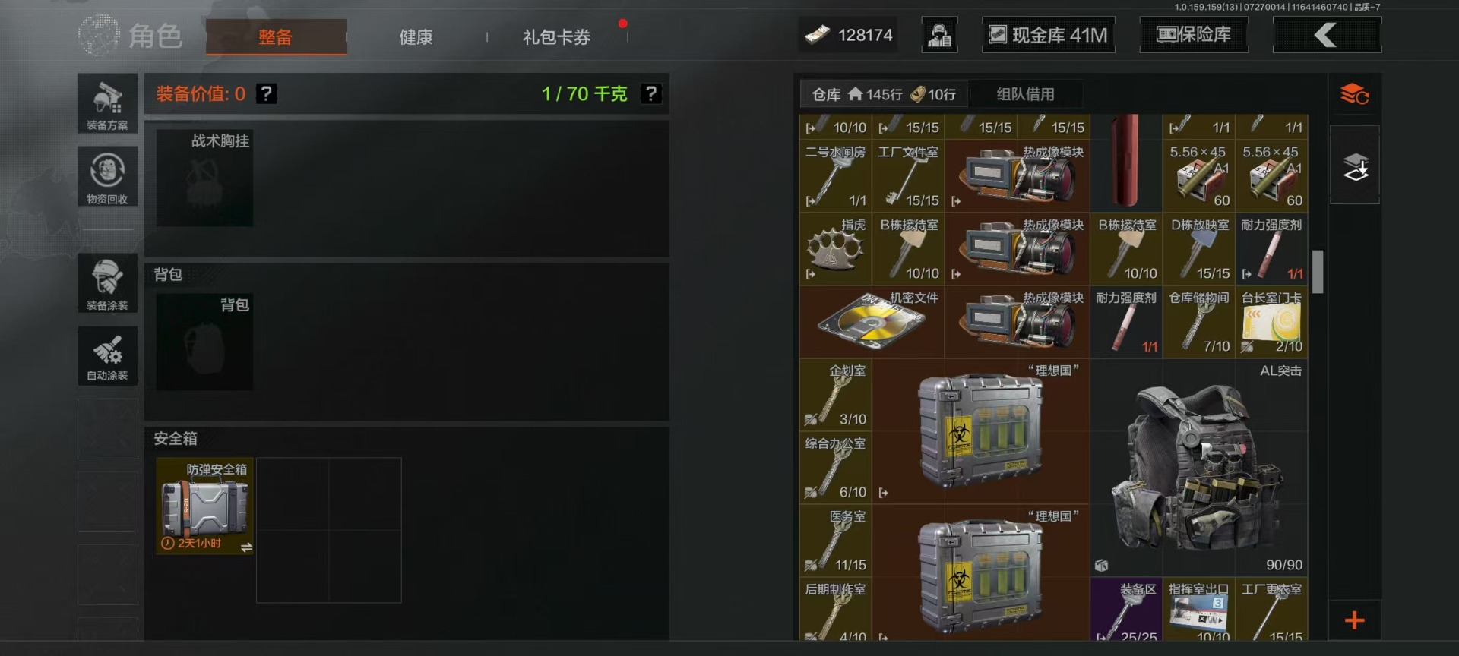Open the operator profile icon

coord(940,35)
